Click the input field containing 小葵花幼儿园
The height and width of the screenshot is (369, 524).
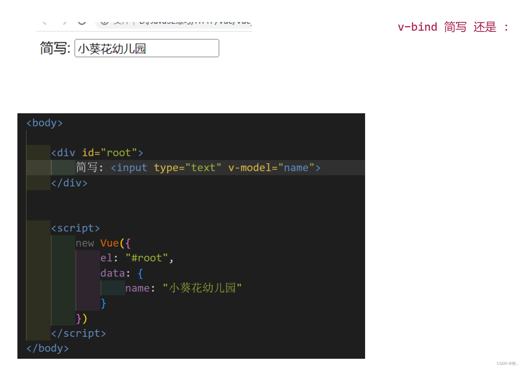click(x=147, y=48)
